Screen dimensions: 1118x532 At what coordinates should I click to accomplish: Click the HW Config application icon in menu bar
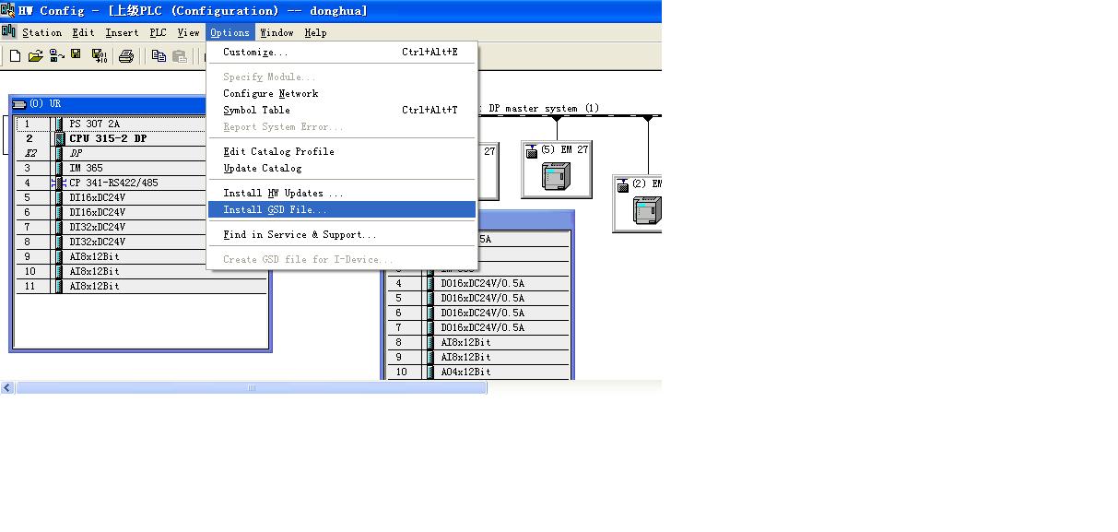(x=9, y=31)
